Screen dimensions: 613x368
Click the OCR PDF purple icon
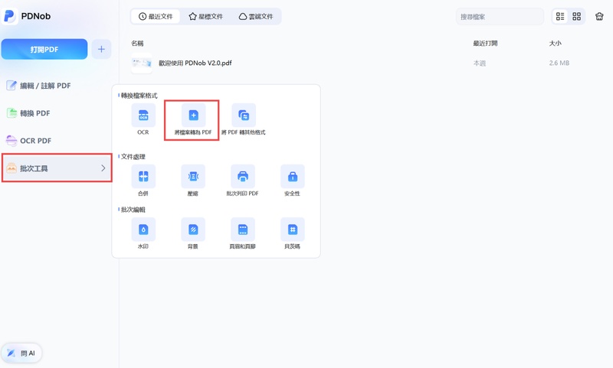coord(11,141)
